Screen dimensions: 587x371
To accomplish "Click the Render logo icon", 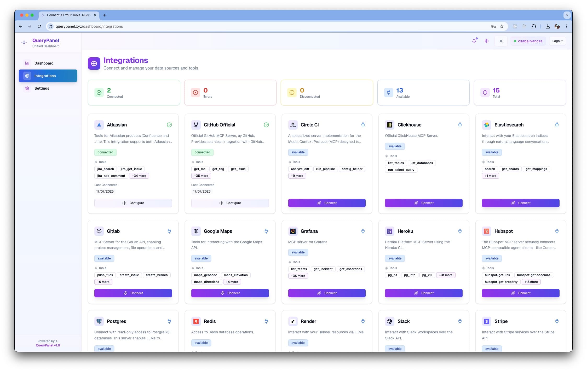I will coord(293,321).
